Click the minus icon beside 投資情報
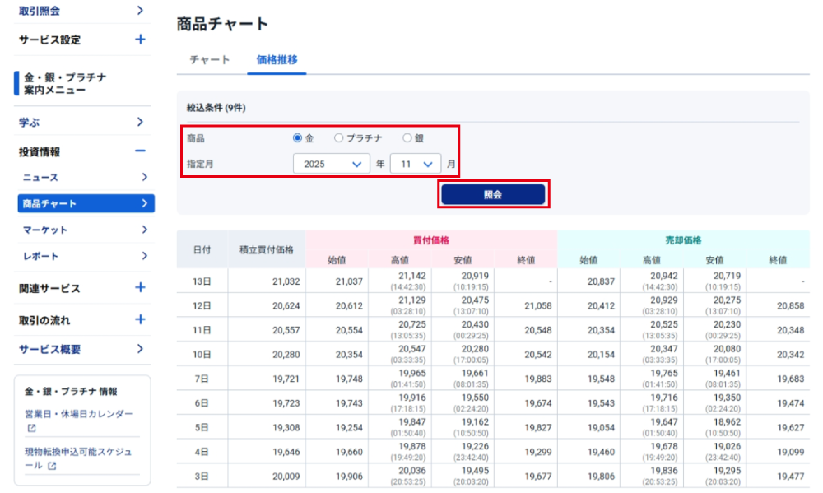 [140, 151]
